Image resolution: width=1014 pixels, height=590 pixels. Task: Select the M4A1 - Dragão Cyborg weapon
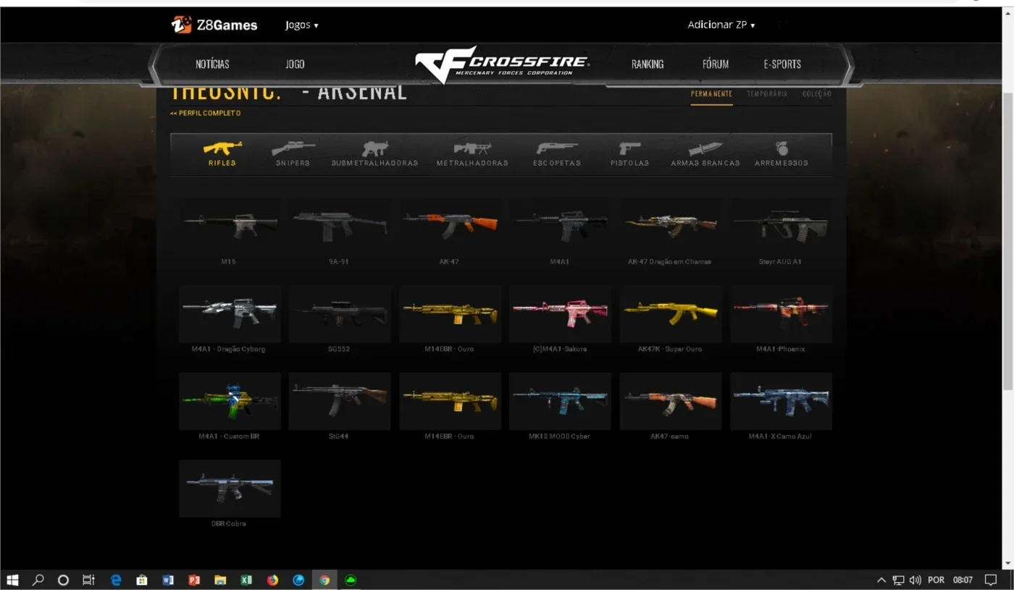click(x=230, y=313)
